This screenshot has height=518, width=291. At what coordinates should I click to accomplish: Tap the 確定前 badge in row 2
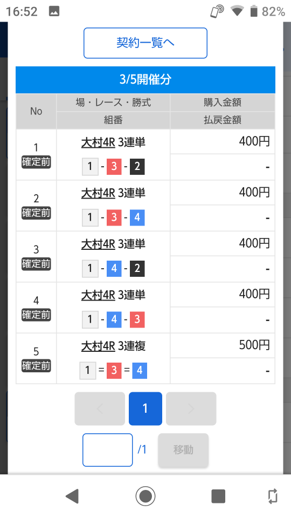coord(36,213)
